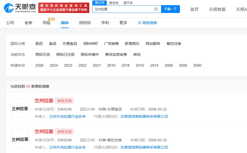The image size is (247, 153).
Task: Filter application year 2015
Action: tap(140, 65)
